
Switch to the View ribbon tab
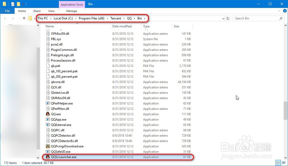pyautogui.click(x=51, y=11)
